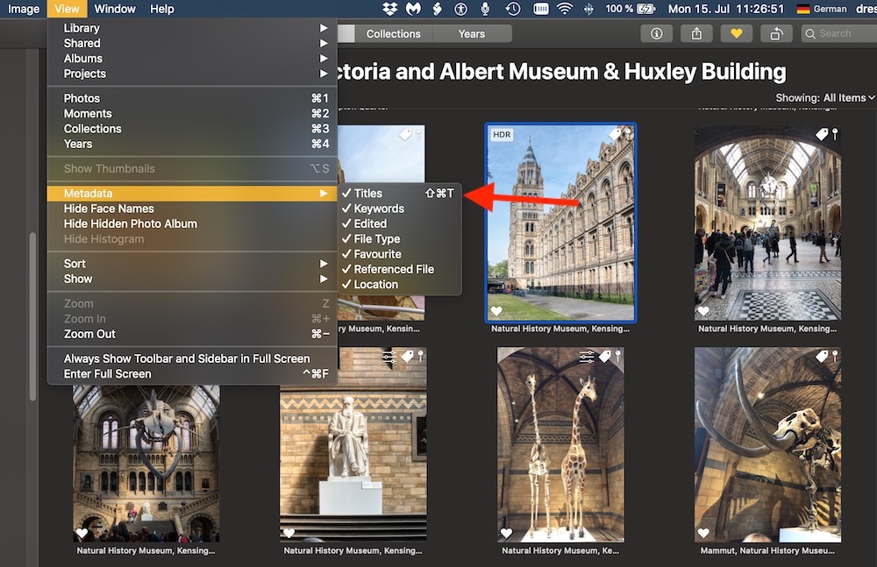Click the battery status icon
The width and height of the screenshot is (877, 567).
(x=645, y=9)
